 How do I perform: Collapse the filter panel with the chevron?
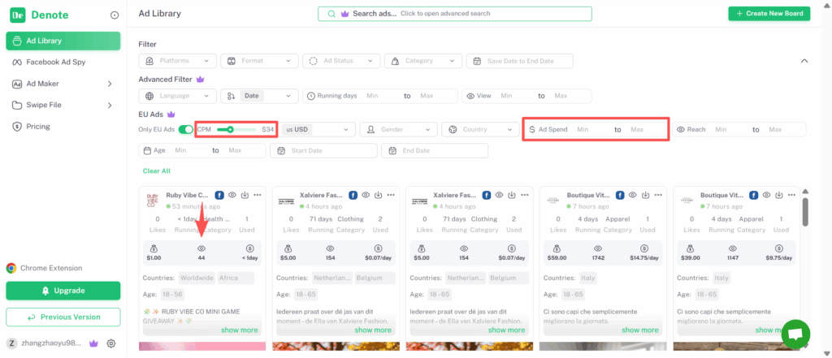pos(804,61)
